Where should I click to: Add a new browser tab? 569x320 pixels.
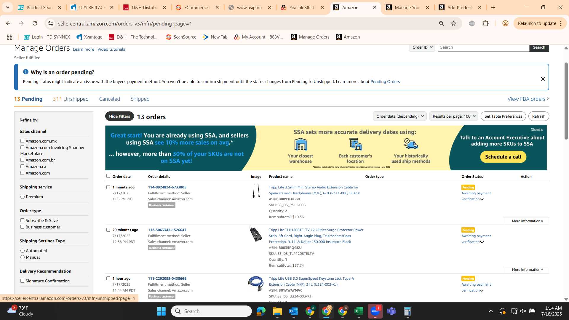coord(493,7)
